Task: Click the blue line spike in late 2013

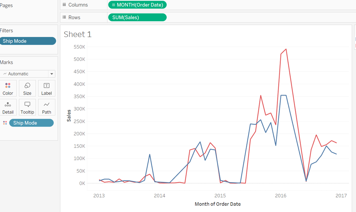Action: 150,154
